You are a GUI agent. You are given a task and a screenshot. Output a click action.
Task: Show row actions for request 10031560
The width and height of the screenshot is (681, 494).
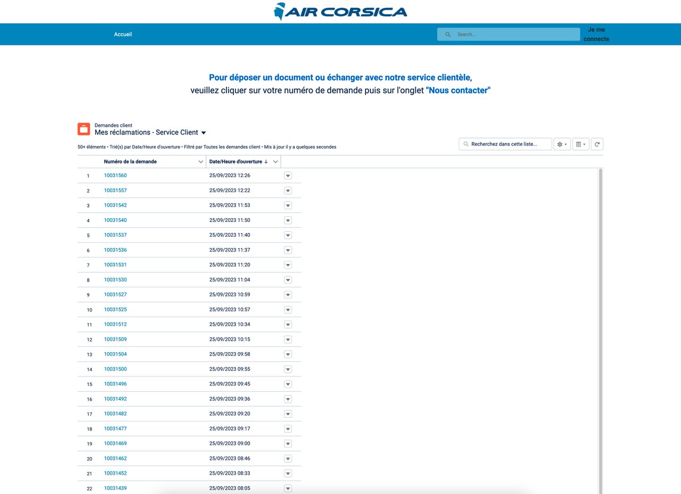(288, 176)
